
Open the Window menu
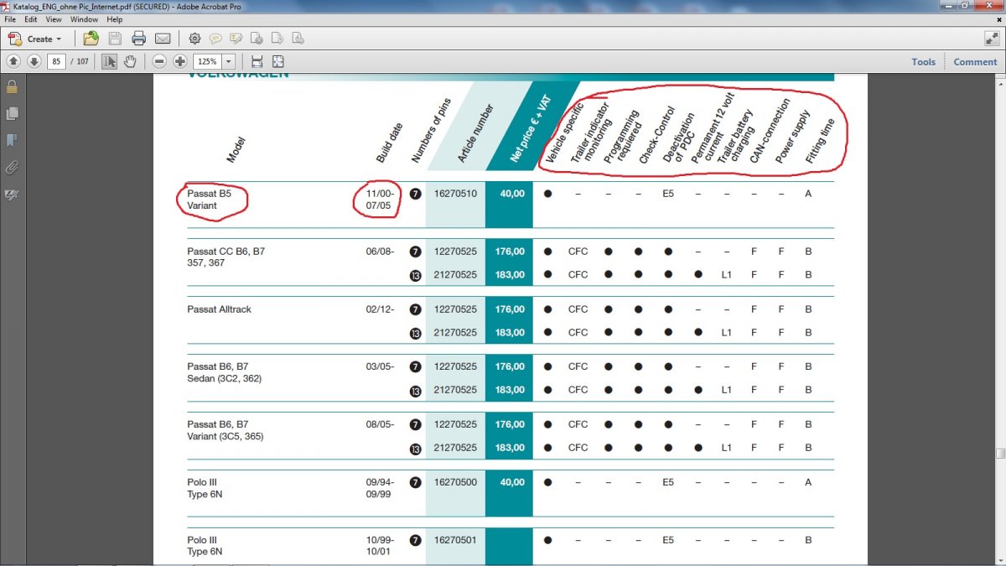coord(84,18)
